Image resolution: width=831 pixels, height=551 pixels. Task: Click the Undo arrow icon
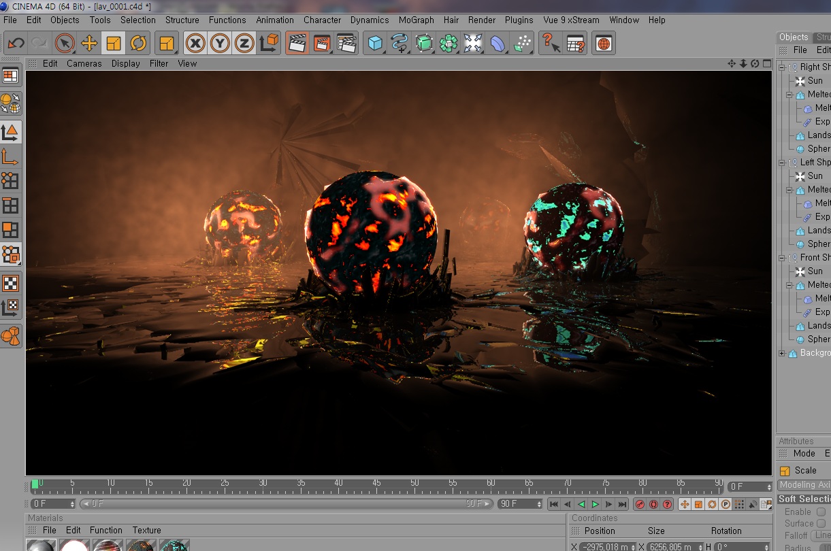click(x=16, y=44)
